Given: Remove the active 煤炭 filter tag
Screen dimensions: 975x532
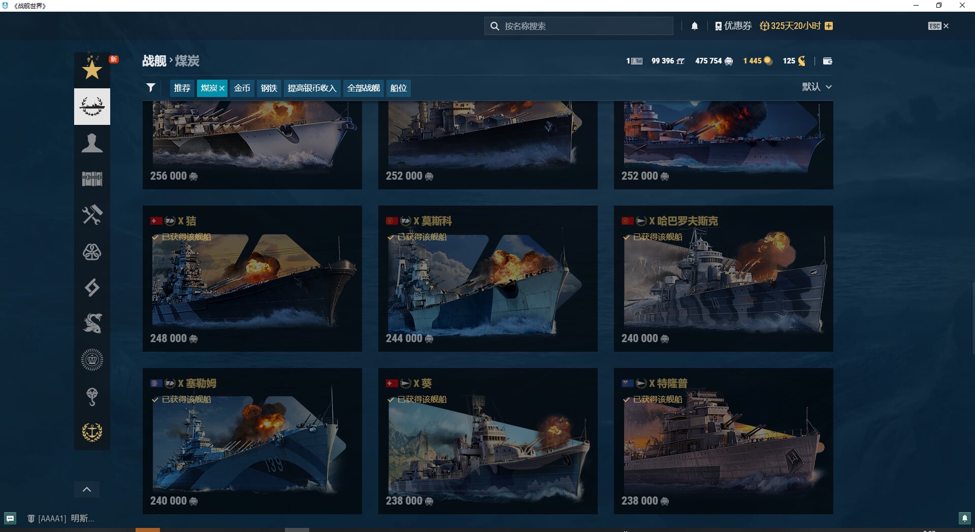Looking at the screenshot, I should [222, 88].
